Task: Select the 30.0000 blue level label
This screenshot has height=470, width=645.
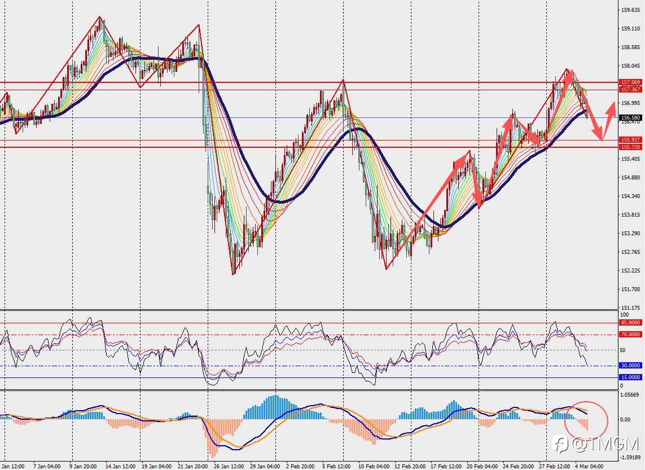Action: click(630, 366)
